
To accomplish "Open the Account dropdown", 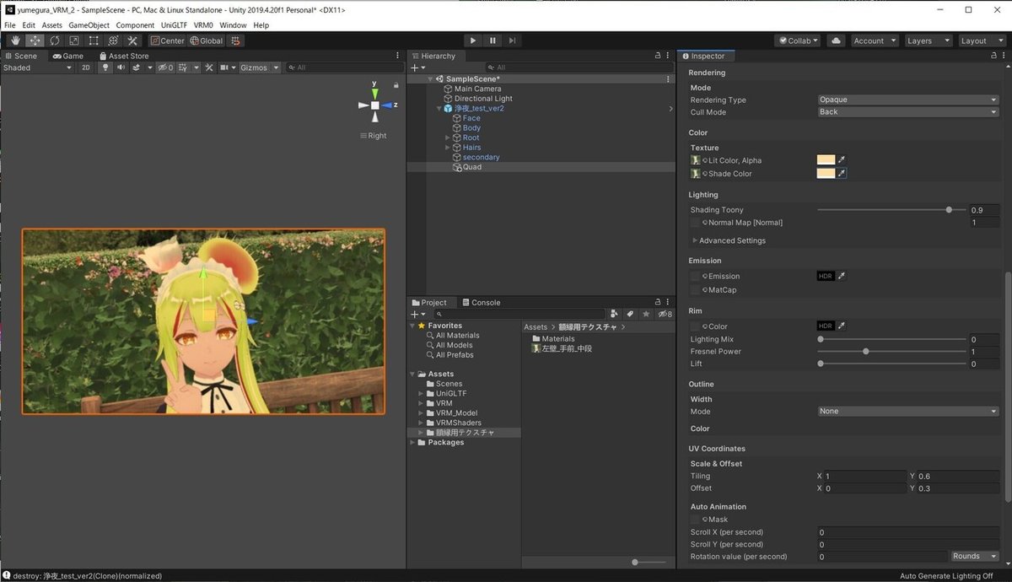I will [874, 40].
